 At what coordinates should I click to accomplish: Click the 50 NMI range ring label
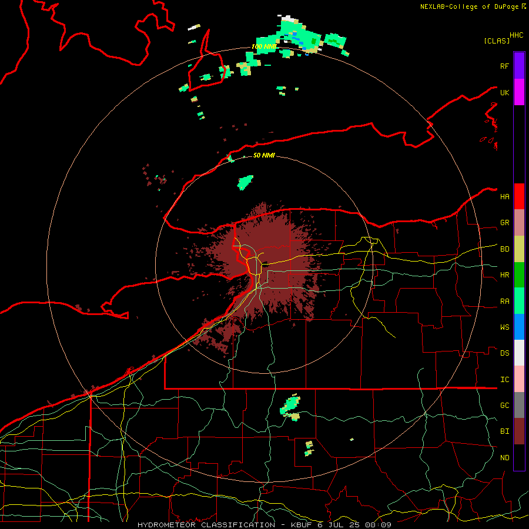pos(264,155)
